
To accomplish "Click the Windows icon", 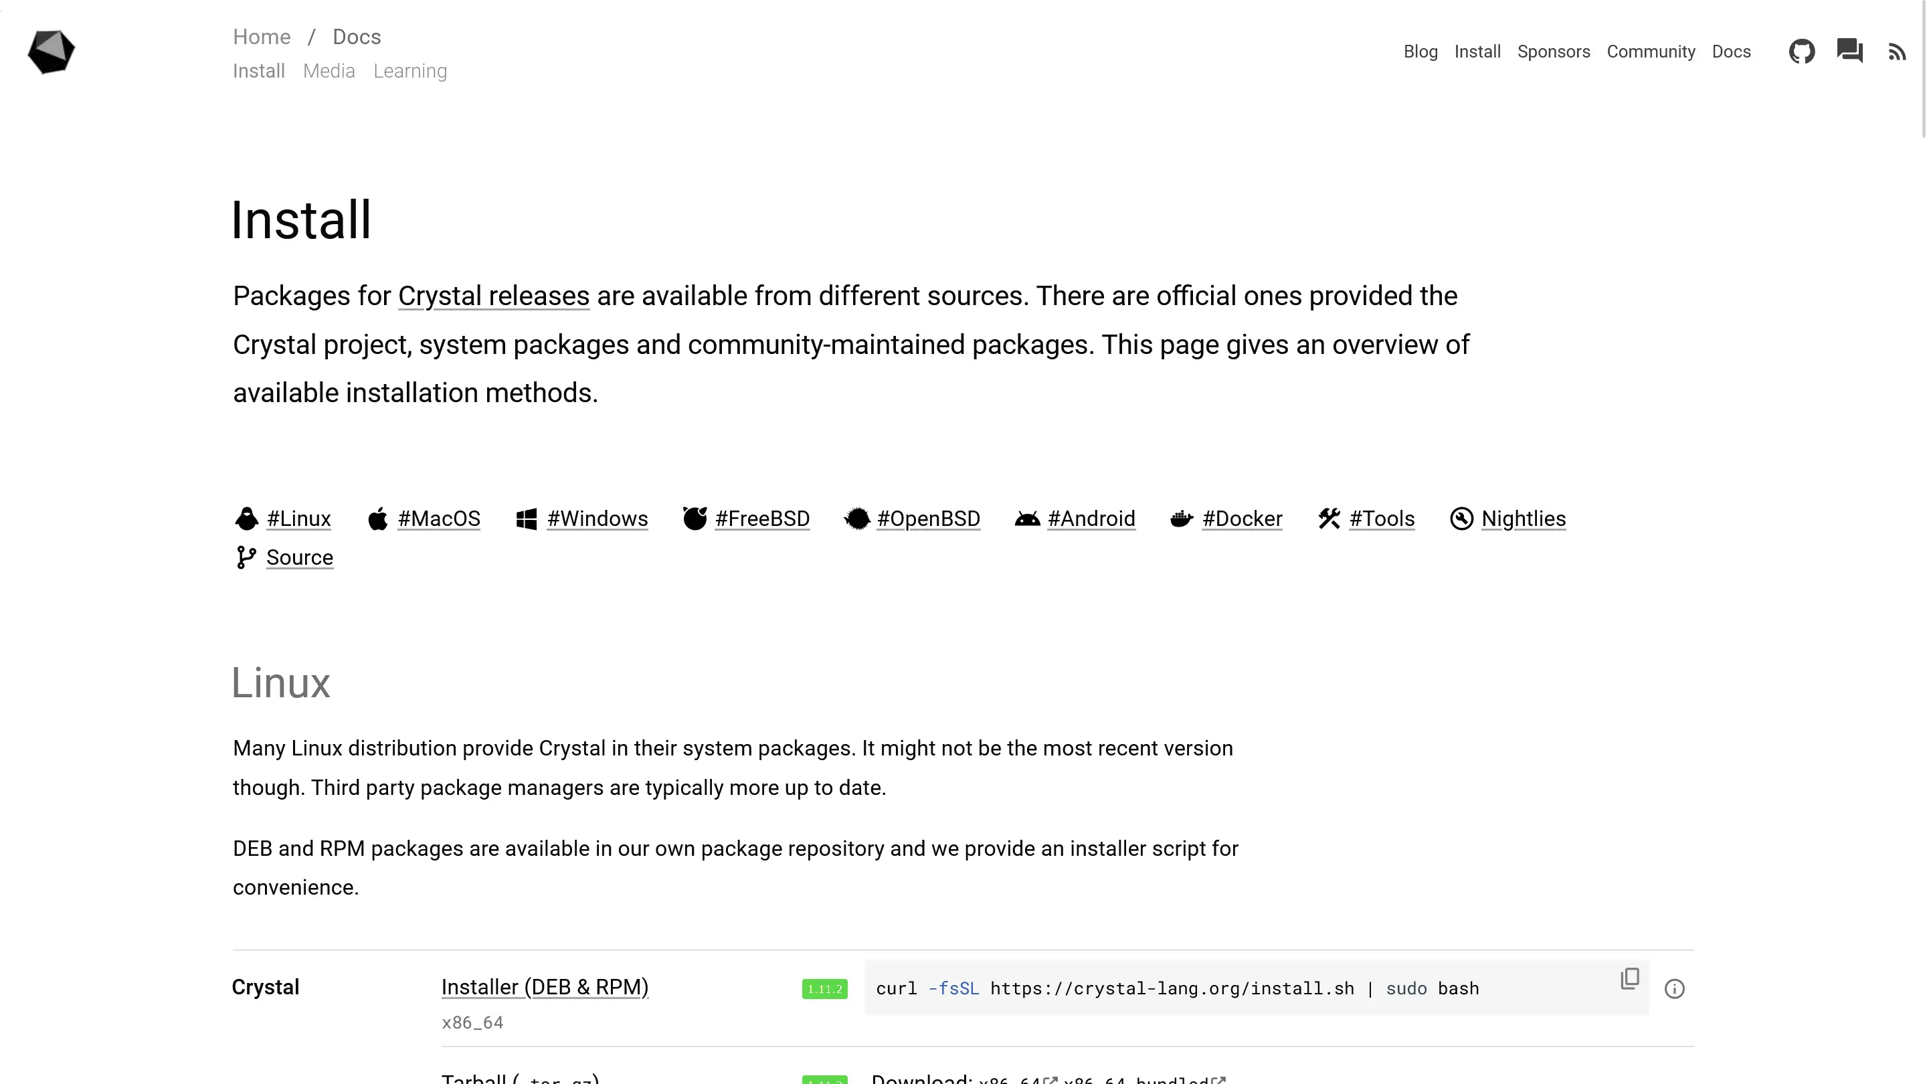I will [528, 519].
